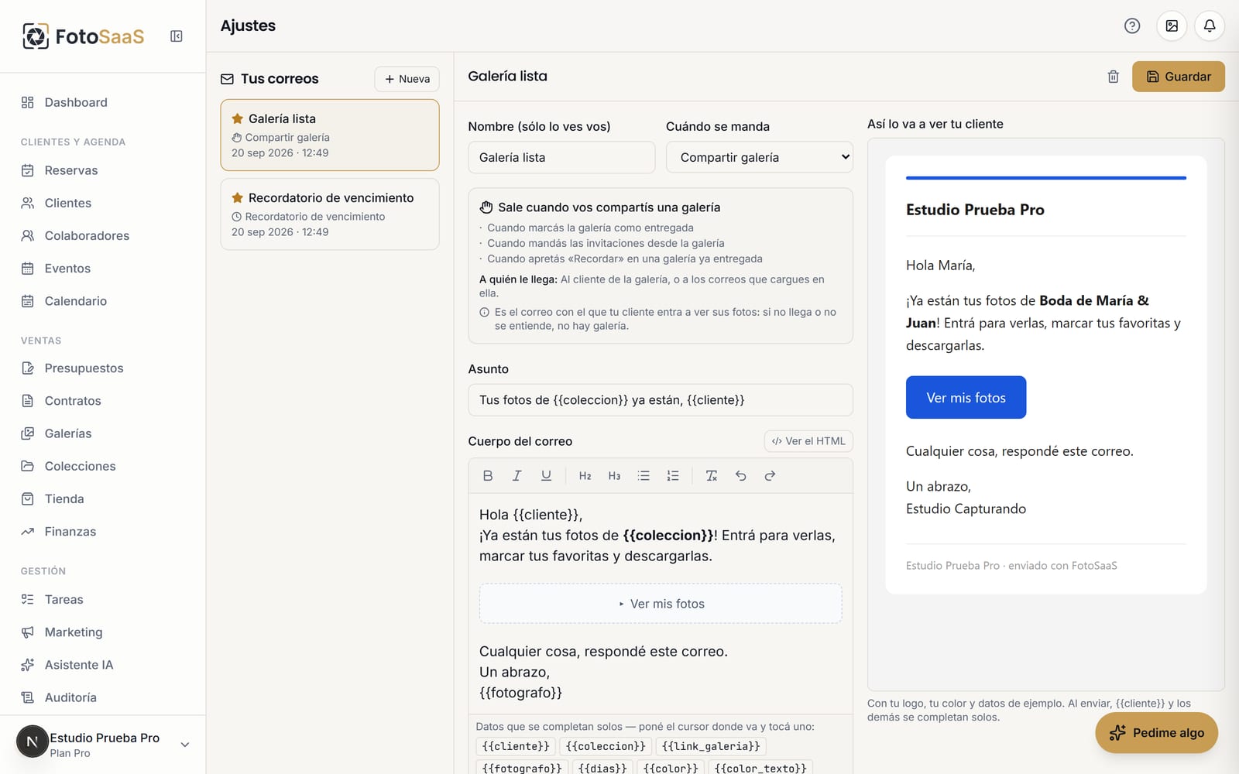Viewport: 1239px width, 774px height.
Task: Click the FotoSaaS logo
Action: coord(84,36)
